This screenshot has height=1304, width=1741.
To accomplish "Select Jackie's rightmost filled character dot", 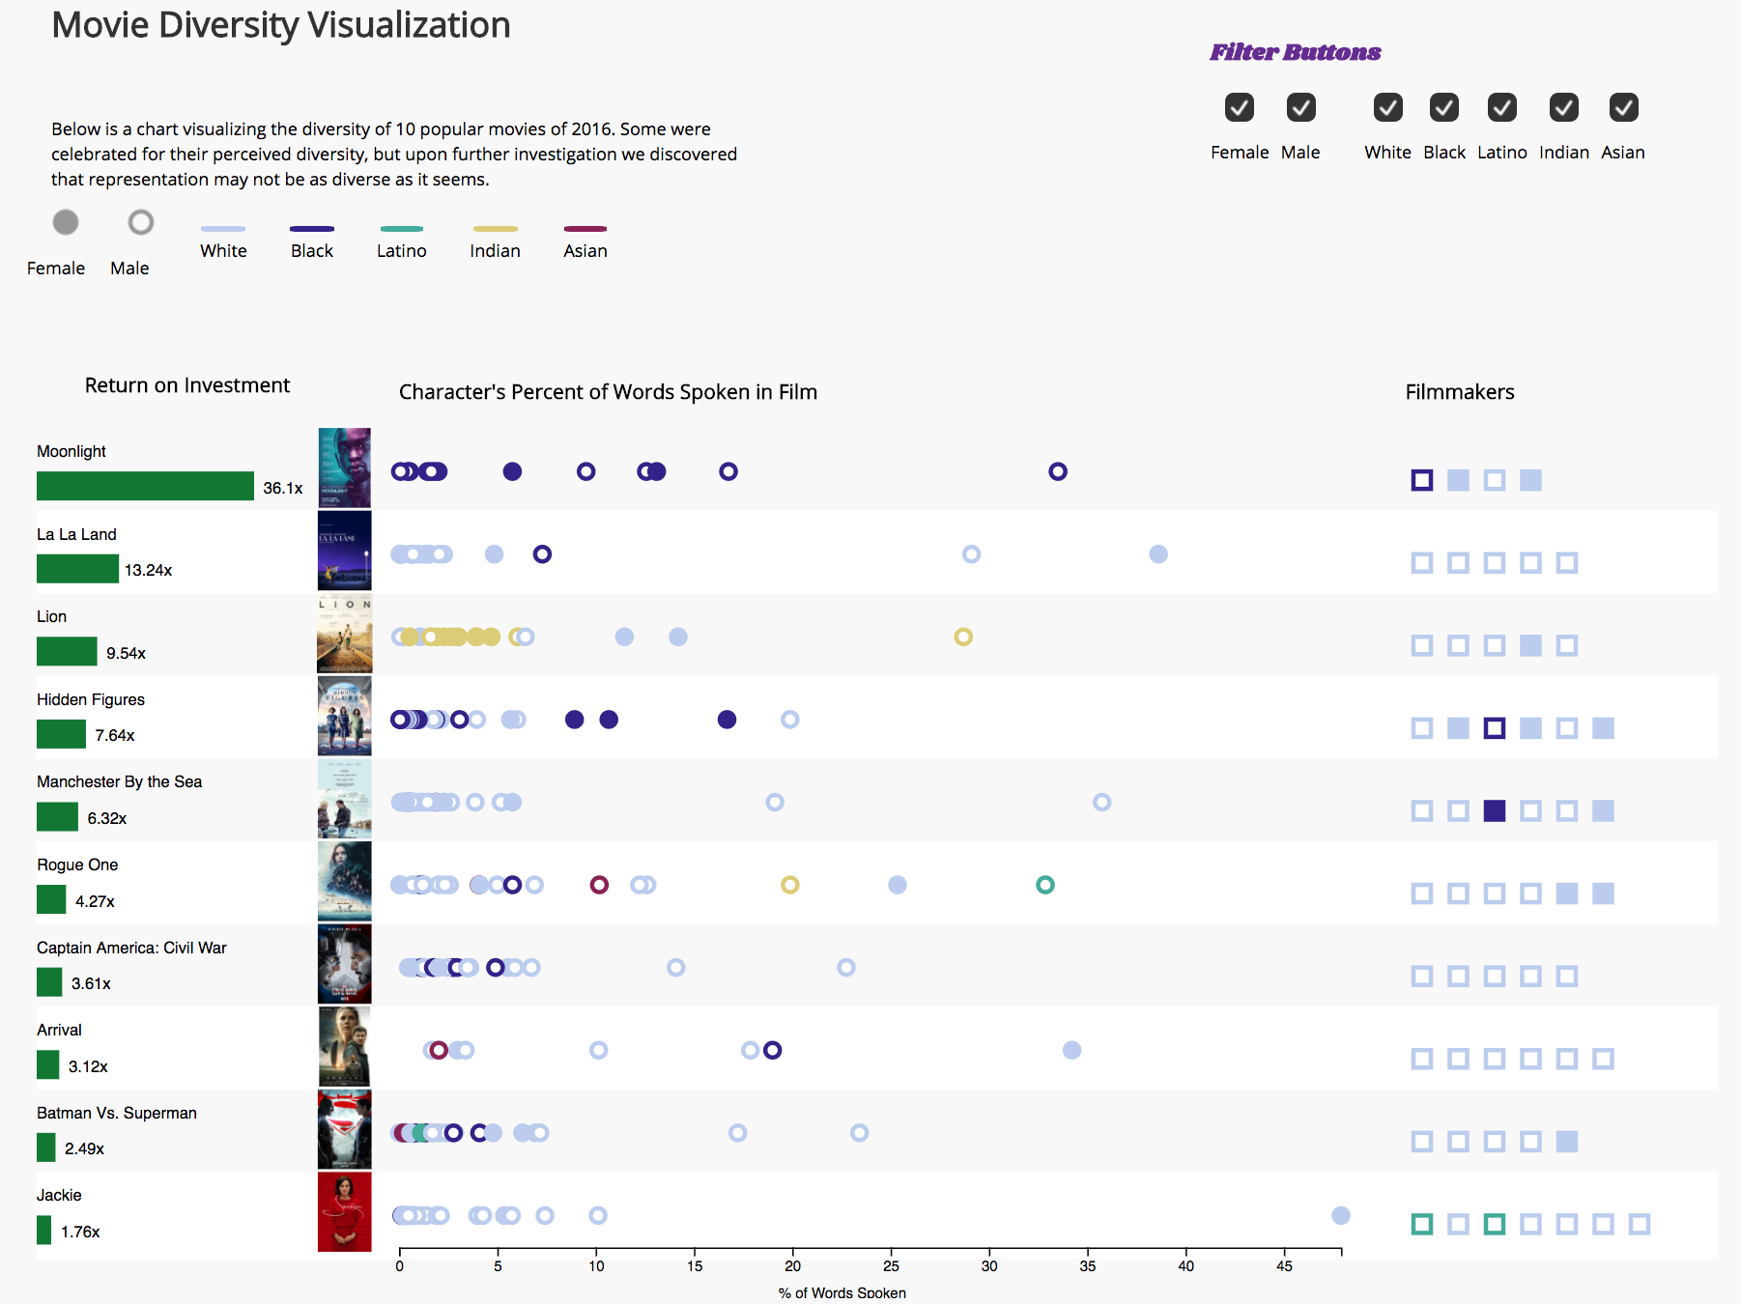I will (1340, 1215).
